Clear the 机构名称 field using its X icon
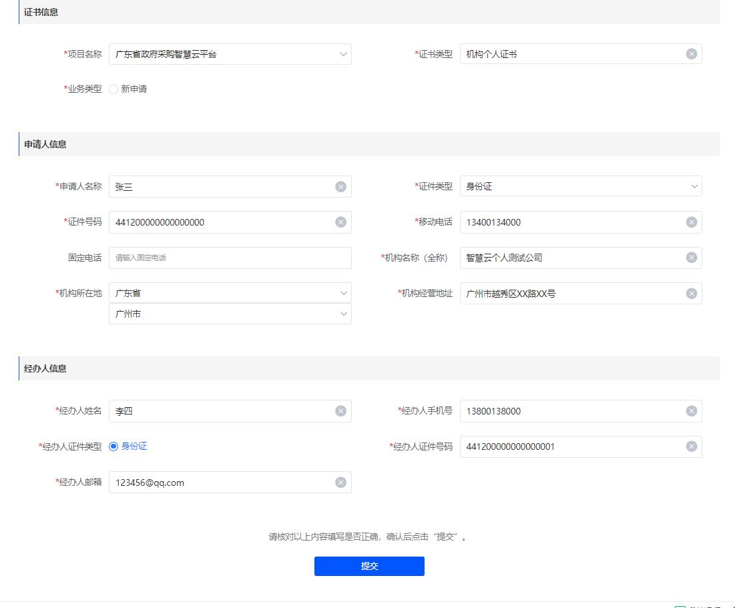 click(x=691, y=258)
